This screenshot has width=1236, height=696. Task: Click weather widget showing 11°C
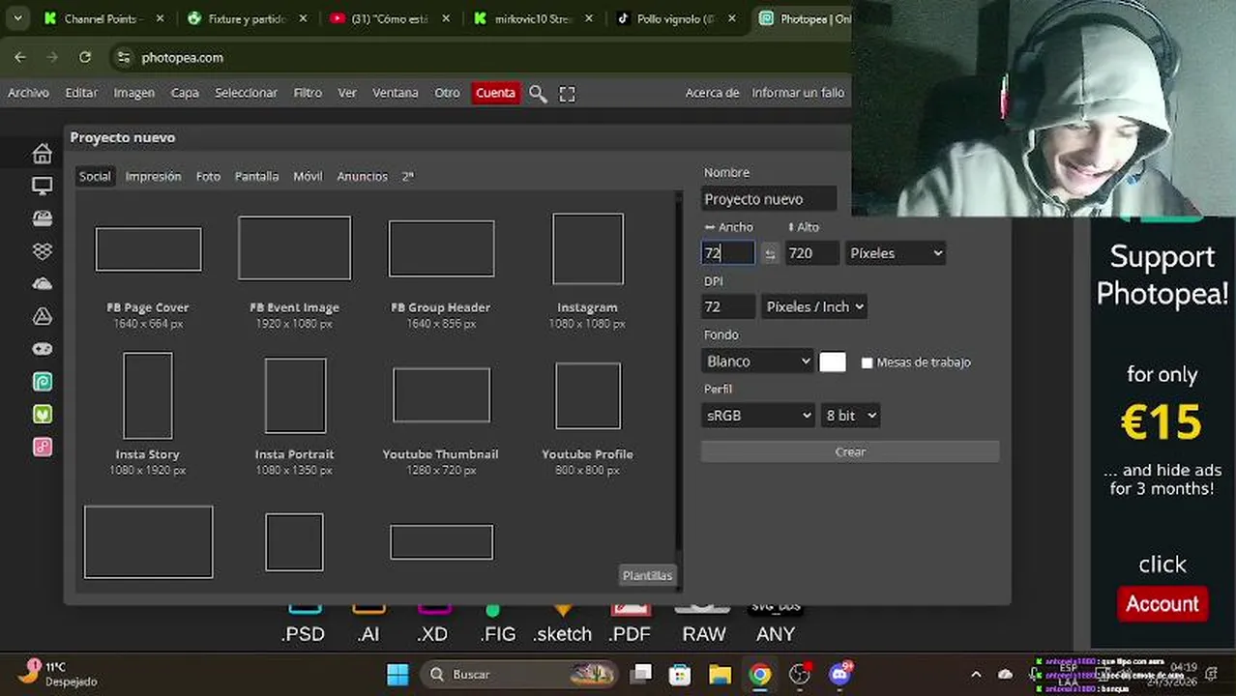pyautogui.click(x=60, y=674)
